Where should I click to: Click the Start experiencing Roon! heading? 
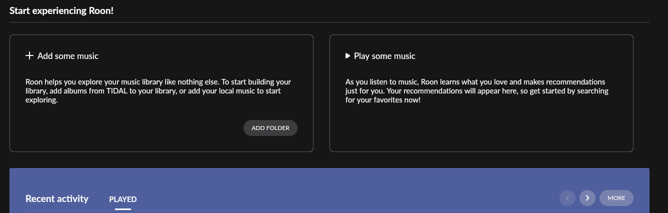click(61, 10)
